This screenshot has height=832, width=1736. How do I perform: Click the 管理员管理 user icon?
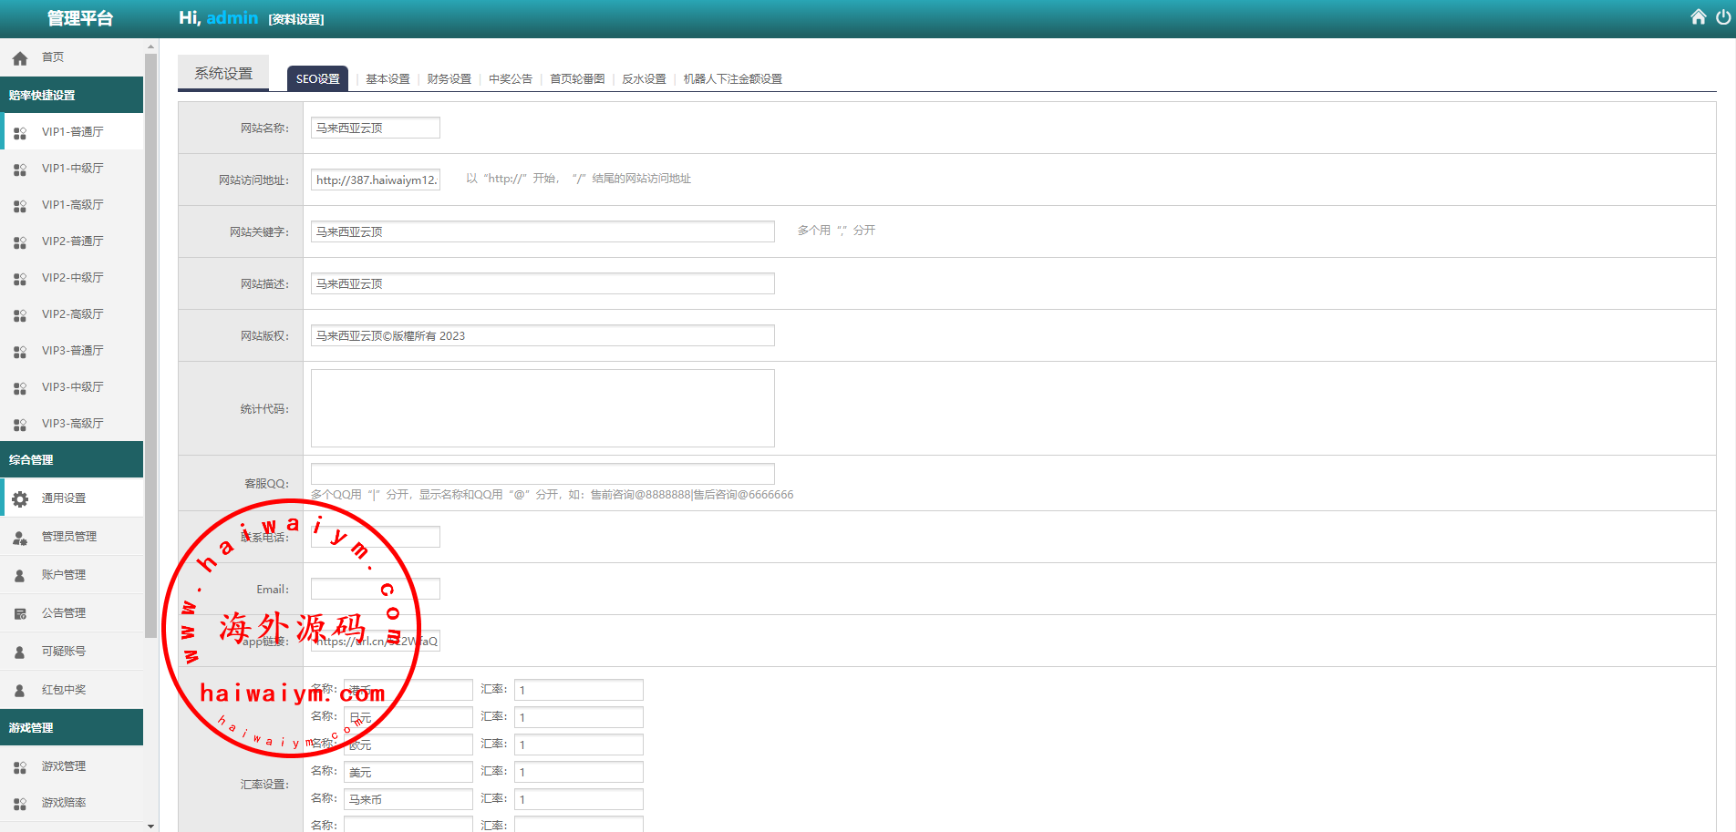20,538
